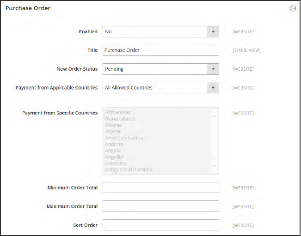Pick Algeria in the countries list
Viewport: 301px width, 236px height.
[x=113, y=131]
